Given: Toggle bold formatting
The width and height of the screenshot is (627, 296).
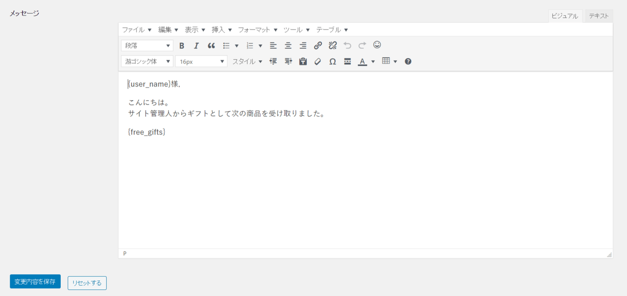Looking at the screenshot, I should (182, 45).
